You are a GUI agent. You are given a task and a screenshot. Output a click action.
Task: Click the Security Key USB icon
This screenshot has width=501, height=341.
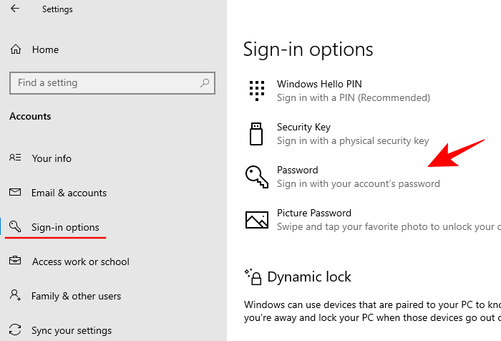pyautogui.click(x=256, y=133)
